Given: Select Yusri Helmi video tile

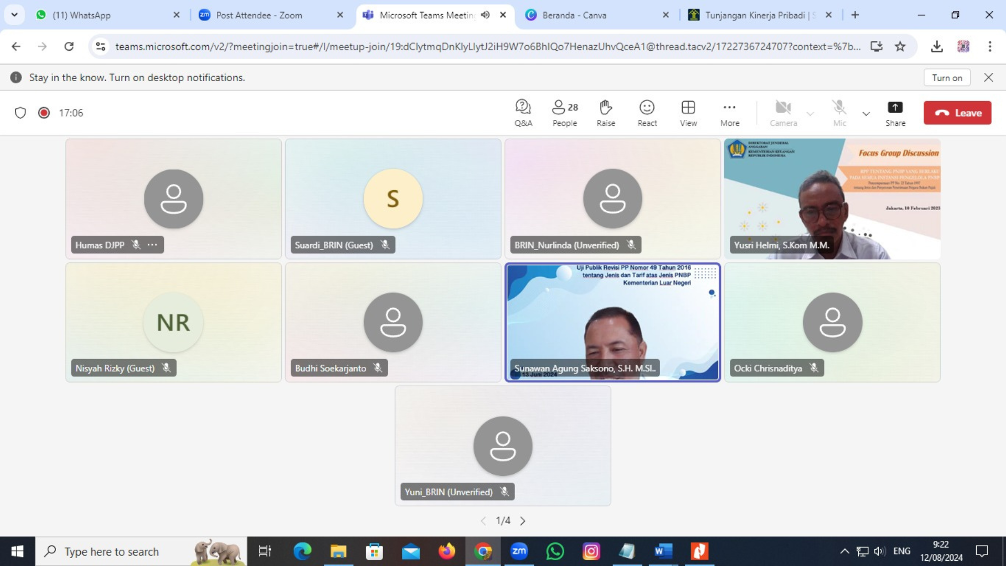Looking at the screenshot, I should click(x=832, y=199).
